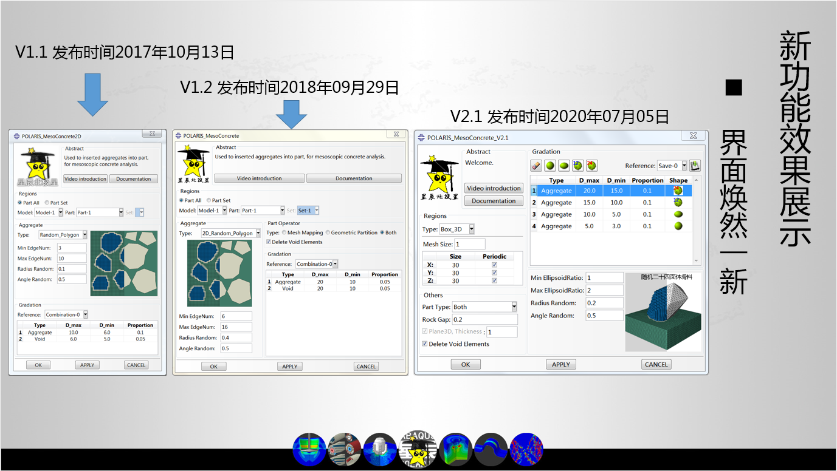Select the green ellipsoid aggregate shape icon
The image size is (837, 471).
(564, 165)
